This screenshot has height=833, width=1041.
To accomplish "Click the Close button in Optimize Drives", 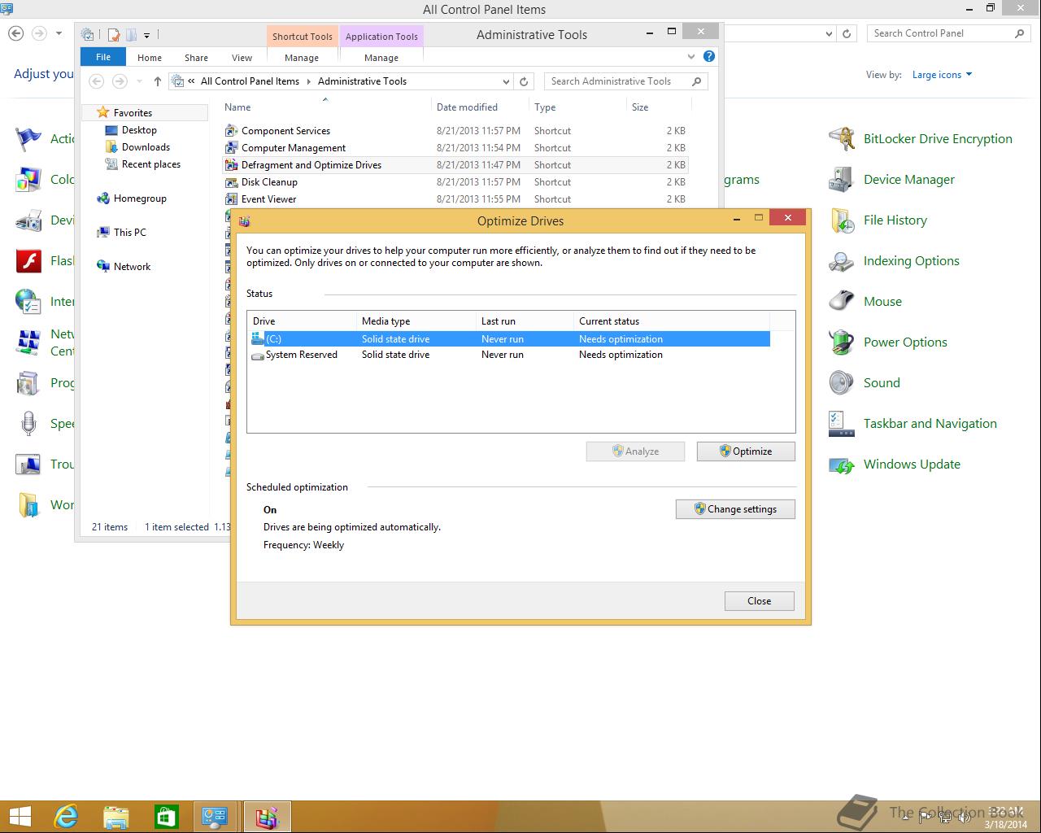I will (x=760, y=601).
